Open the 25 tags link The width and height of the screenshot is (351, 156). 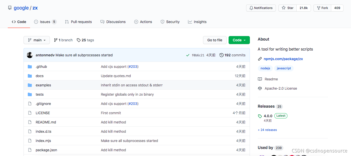point(85,40)
